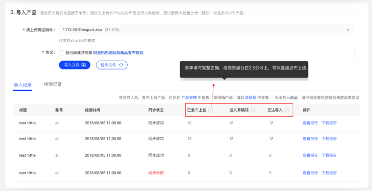Image resolution: width=372 pixels, height=191 pixels.
Task: Click the 操作 column header
Action: pyautogui.click(x=306, y=110)
